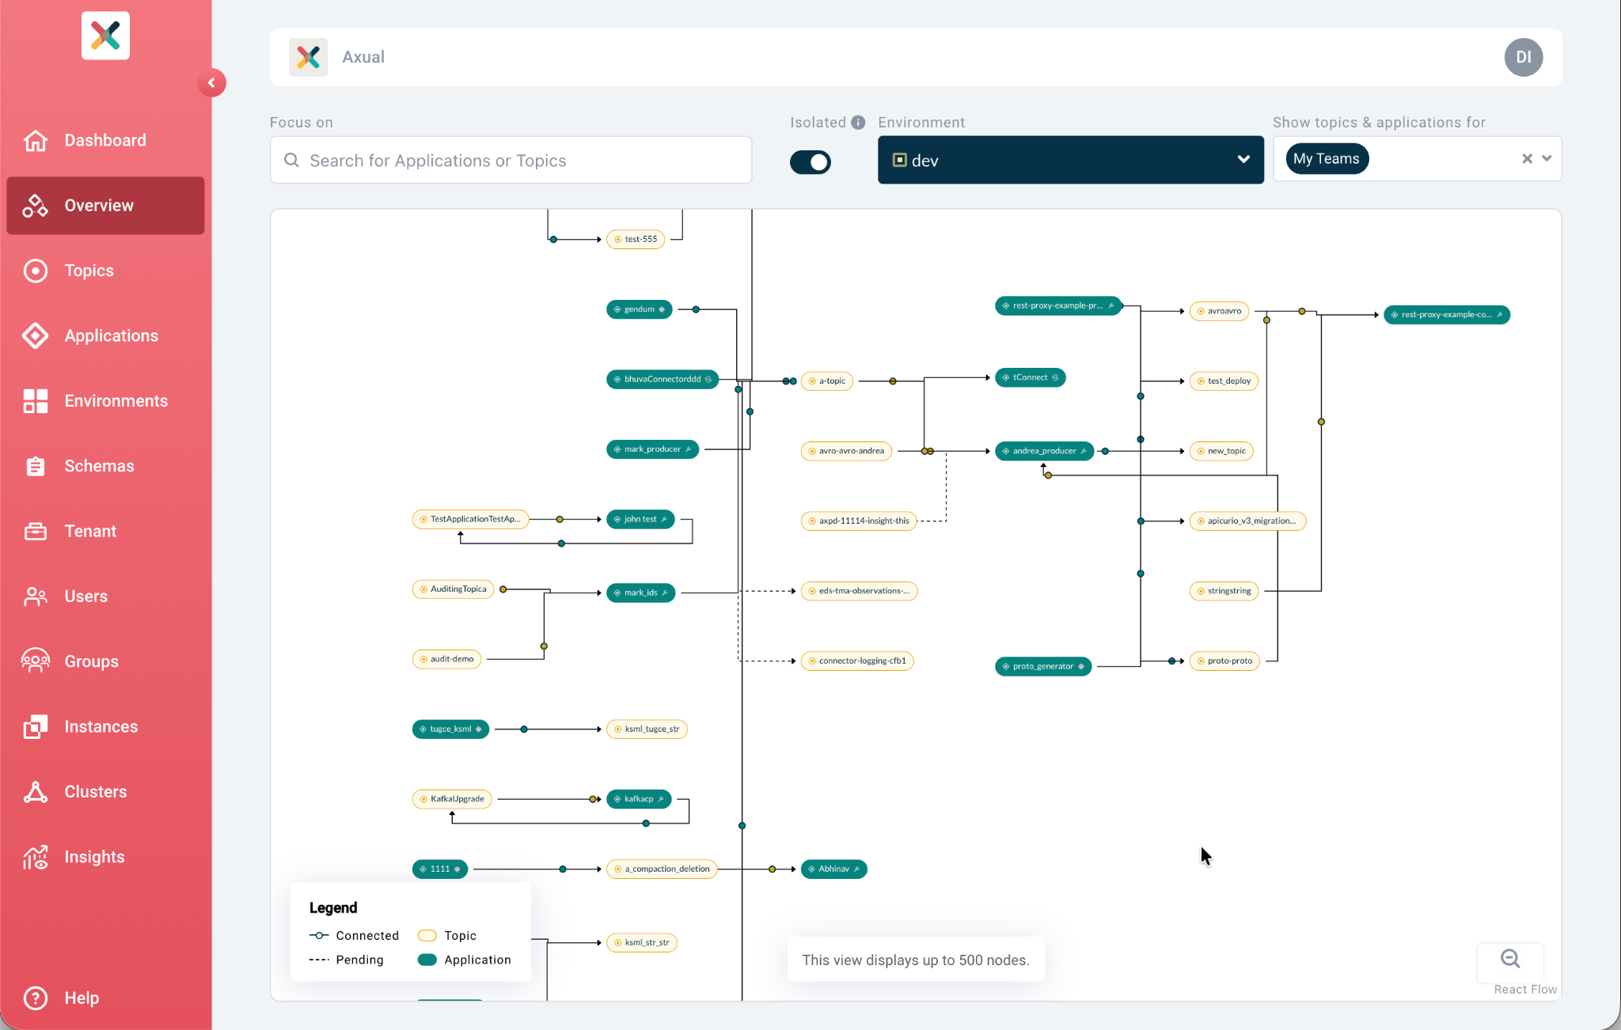
Task: Click the zoom out magnifier icon
Action: [1510, 959]
